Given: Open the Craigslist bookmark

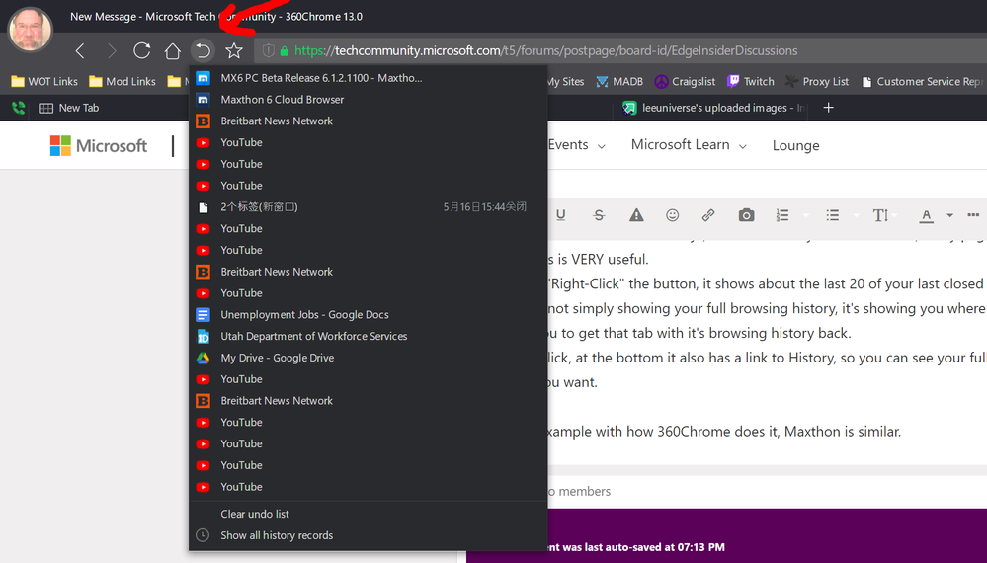Looking at the screenshot, I should pos(685,81).
